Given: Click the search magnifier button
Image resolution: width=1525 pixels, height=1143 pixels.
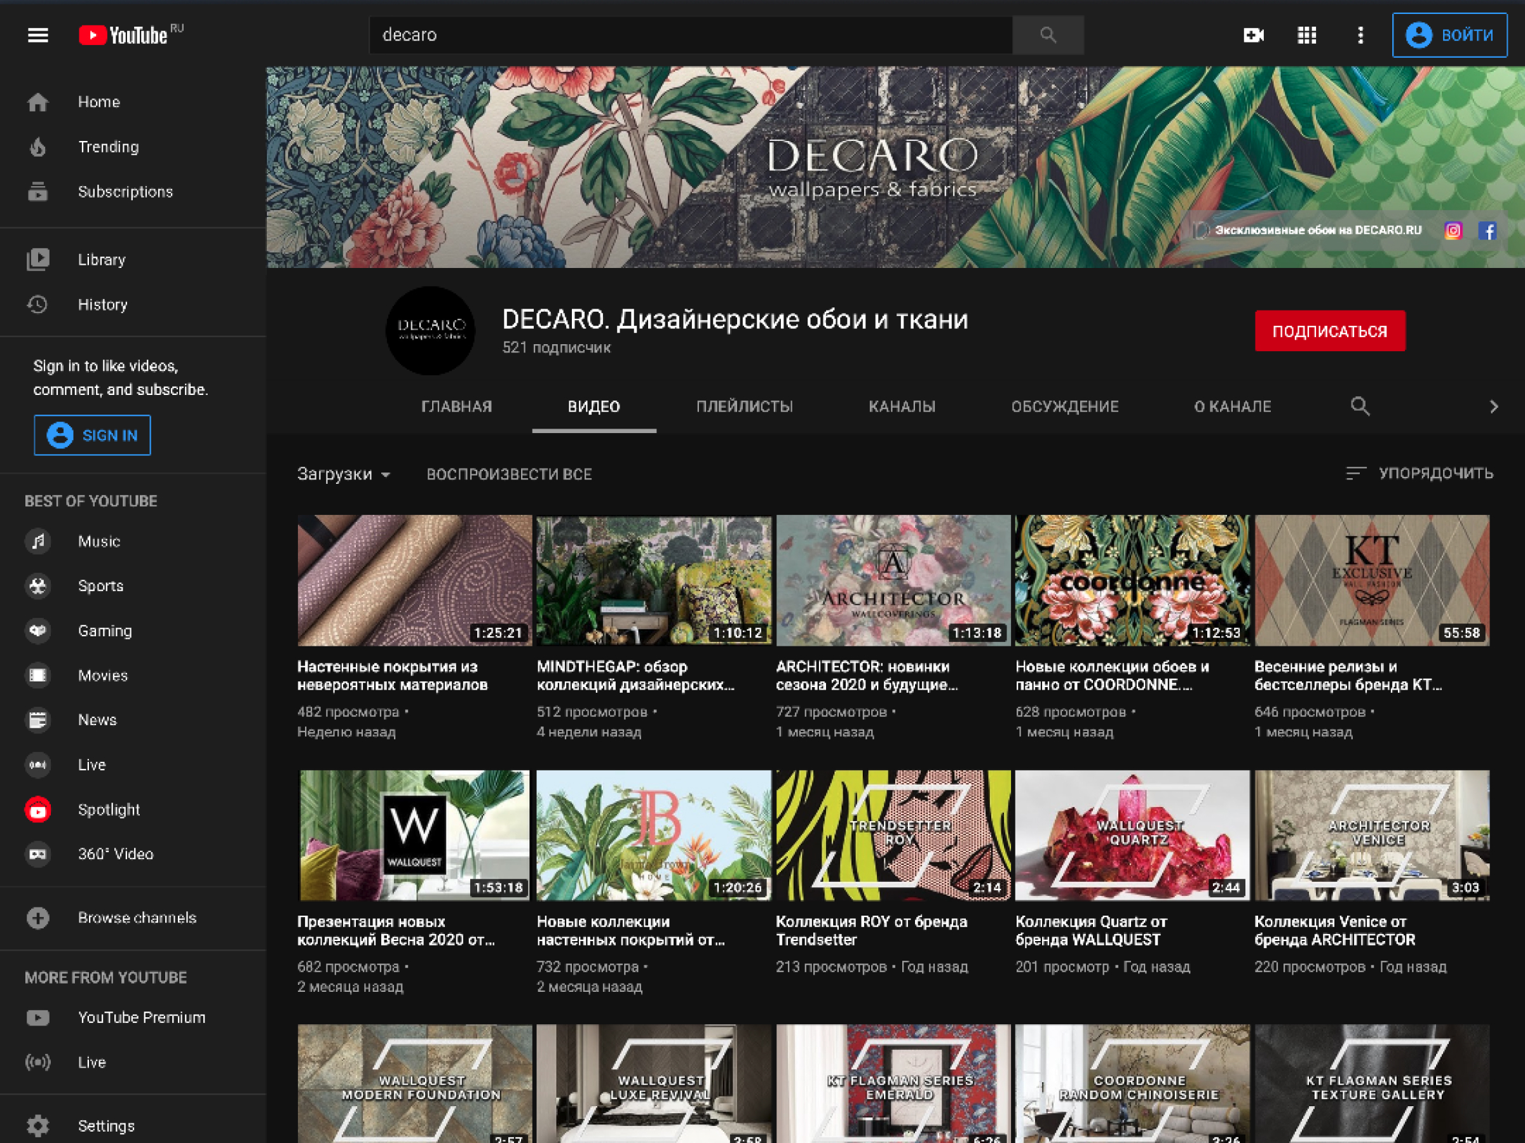Looking at the screenshot, I should point(1048,35).
